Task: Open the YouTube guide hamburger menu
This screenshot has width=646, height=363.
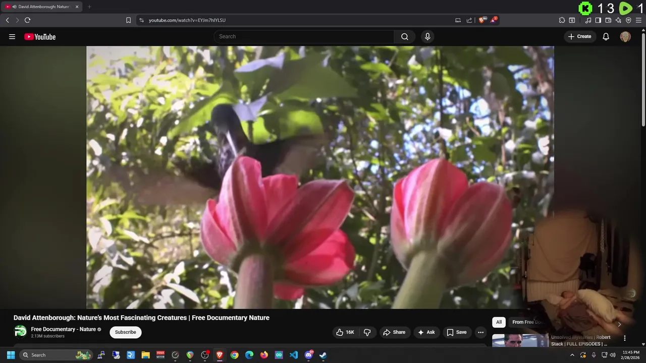Action: point(12,36)
